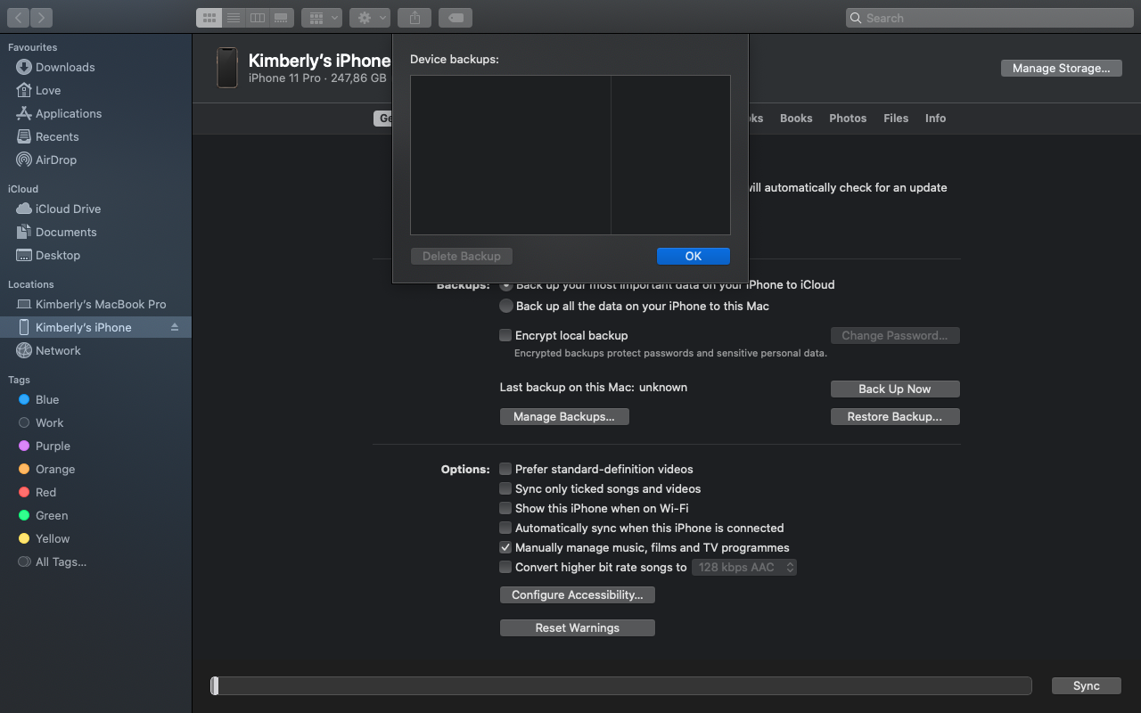Viewport: 1141px width, 713px height.
Task: Enable Convert higher bit rate songs
Action: click(x=505, y=567)
